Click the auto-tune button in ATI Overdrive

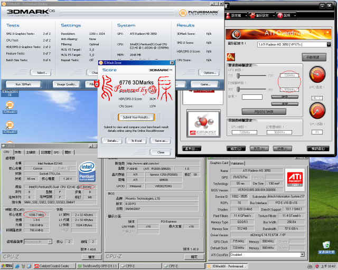pyautogui.click(x=314, y=57)
